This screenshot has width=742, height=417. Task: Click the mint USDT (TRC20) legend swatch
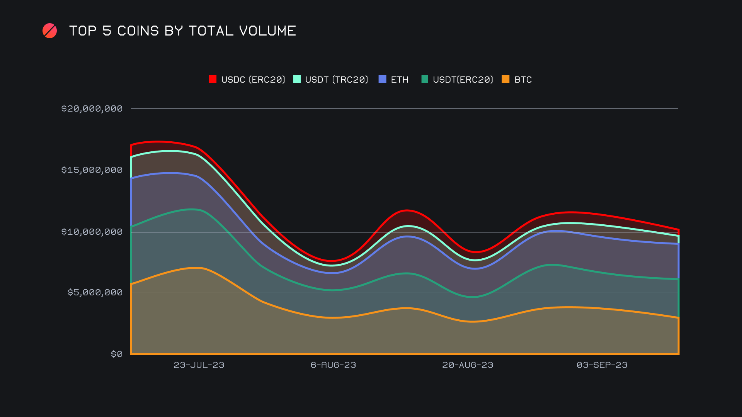pyautogui.click(x=297, y=79)
